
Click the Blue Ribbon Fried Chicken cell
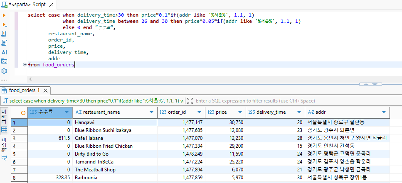click(x=115, y=146)
